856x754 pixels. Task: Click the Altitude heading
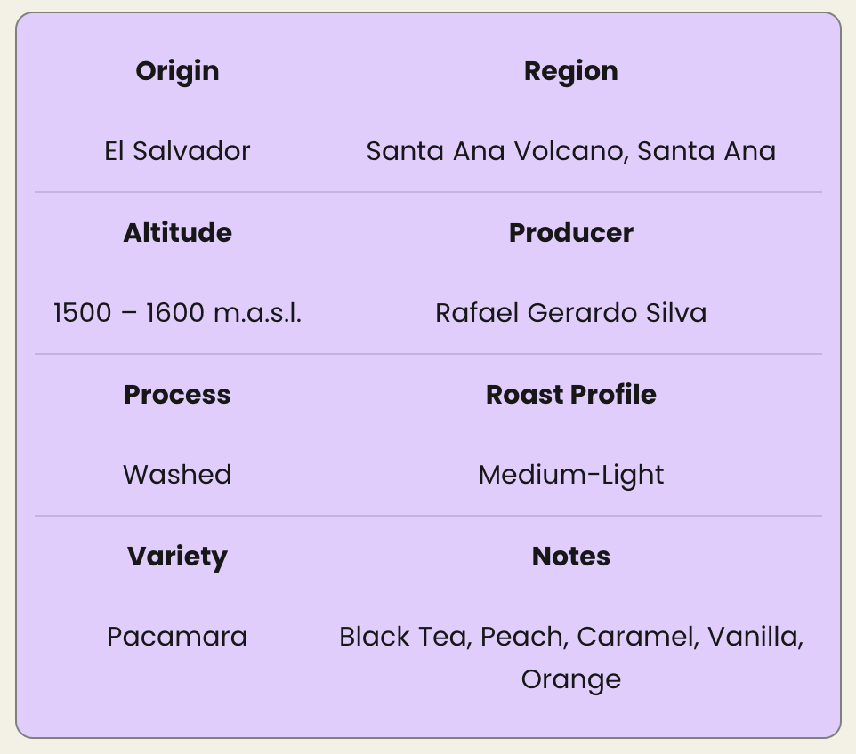[177, 233]
